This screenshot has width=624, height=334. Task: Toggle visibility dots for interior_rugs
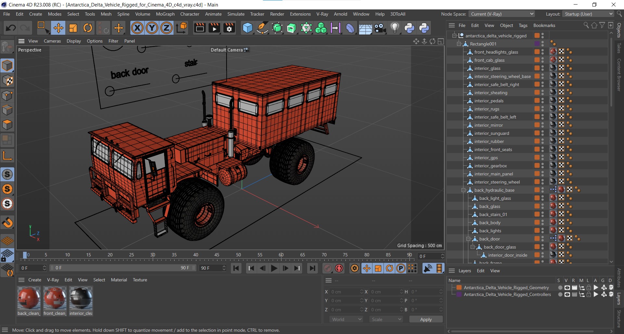click(543, 109)
